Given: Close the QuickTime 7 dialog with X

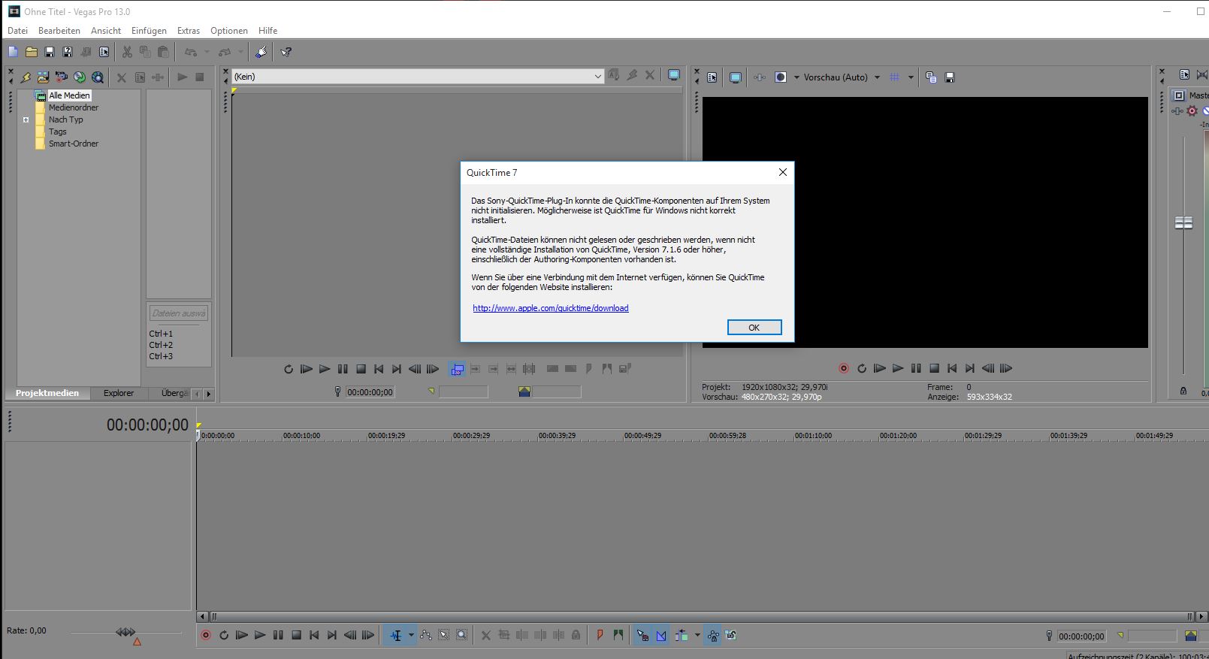Looking at the screenshot, I should [783, 172].
